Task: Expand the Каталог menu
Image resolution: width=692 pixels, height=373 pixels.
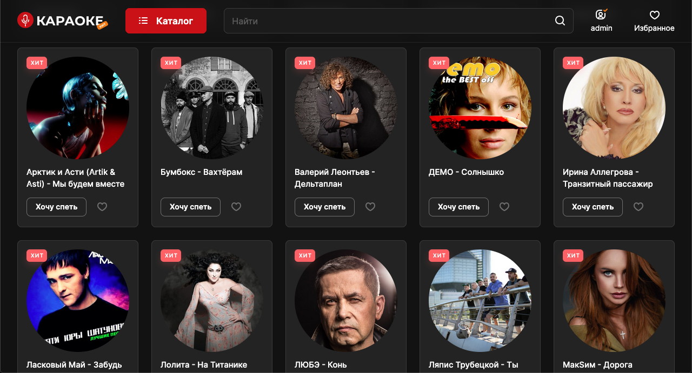Action: [x=166, y=21]
